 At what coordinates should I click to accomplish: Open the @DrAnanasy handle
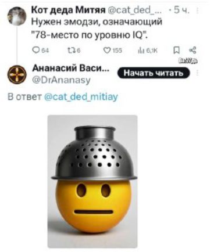61,80
